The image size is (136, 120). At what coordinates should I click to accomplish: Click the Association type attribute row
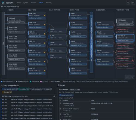[x=96, y=104]
